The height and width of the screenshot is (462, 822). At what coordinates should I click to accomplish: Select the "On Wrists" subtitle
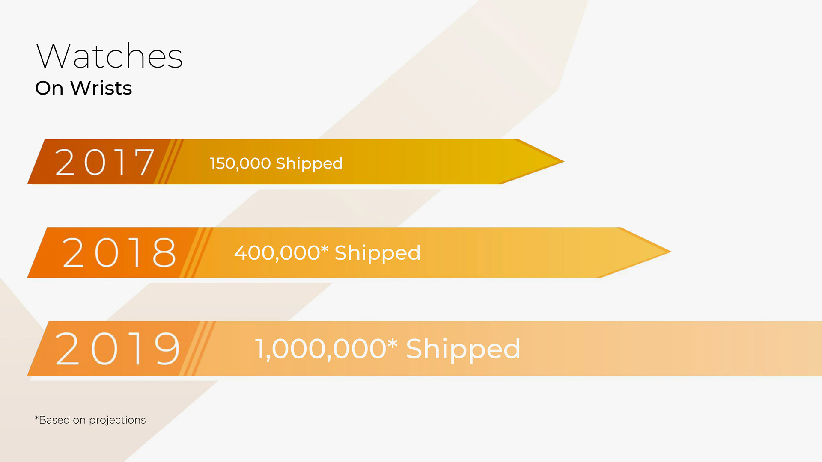pos(83,88)
